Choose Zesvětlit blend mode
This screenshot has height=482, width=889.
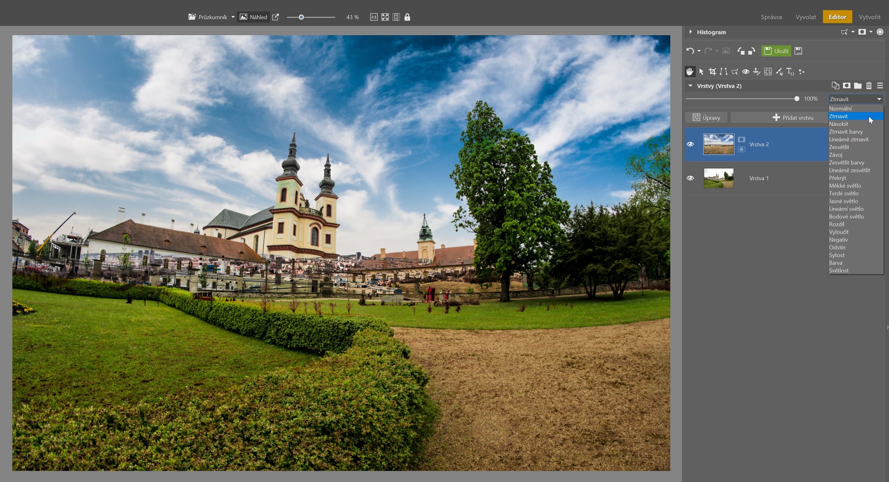coord(856,147)
